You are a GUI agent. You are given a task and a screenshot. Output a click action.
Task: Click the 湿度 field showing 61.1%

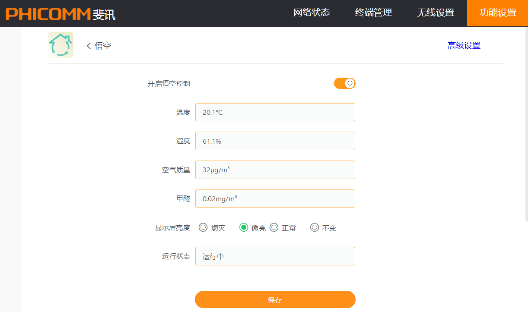coord(275,141)
